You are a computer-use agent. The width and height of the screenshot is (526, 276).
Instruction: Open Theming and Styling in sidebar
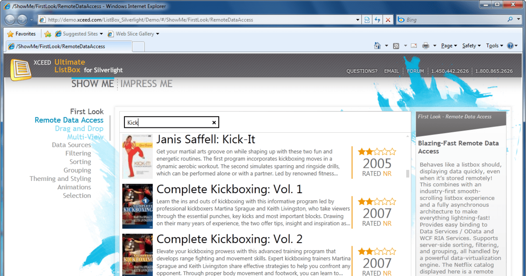60,179
